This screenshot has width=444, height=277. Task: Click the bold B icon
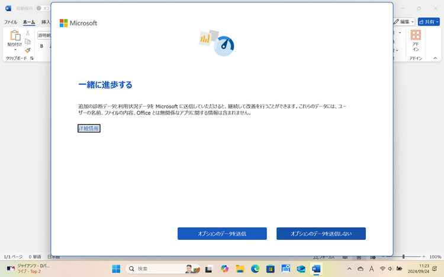[x=41, y=46]
